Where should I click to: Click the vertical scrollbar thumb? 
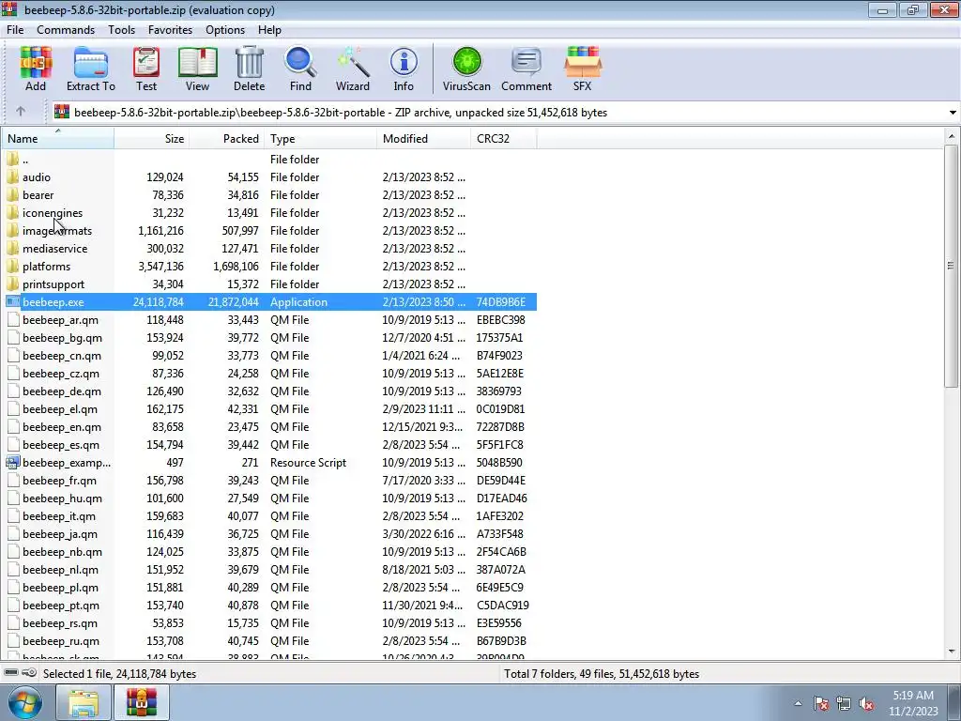951,266
